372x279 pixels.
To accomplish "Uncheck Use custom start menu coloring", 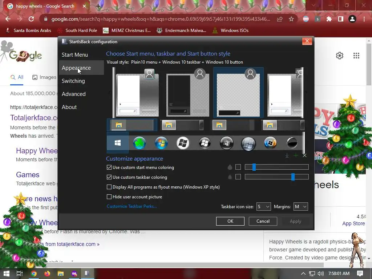I will (x=109, y=167).
